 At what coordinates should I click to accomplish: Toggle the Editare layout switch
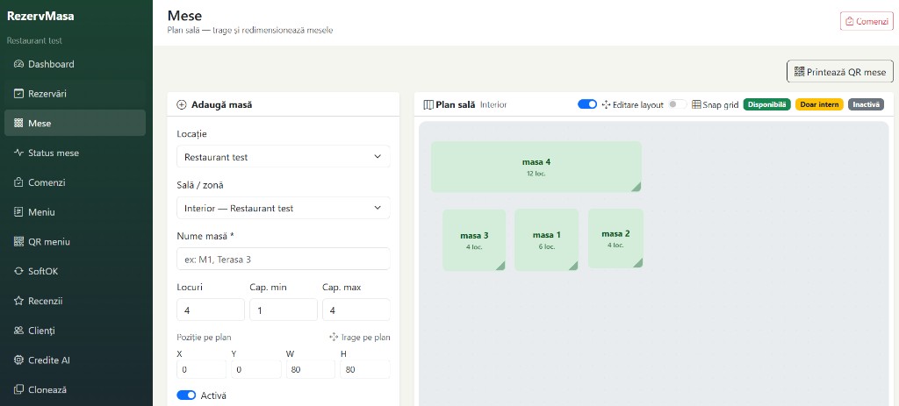[587, 104]
